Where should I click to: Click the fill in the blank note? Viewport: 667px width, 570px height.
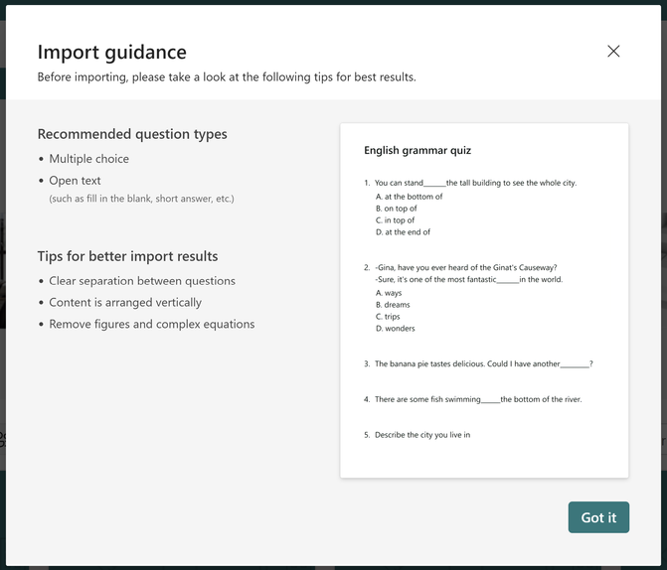141,199
